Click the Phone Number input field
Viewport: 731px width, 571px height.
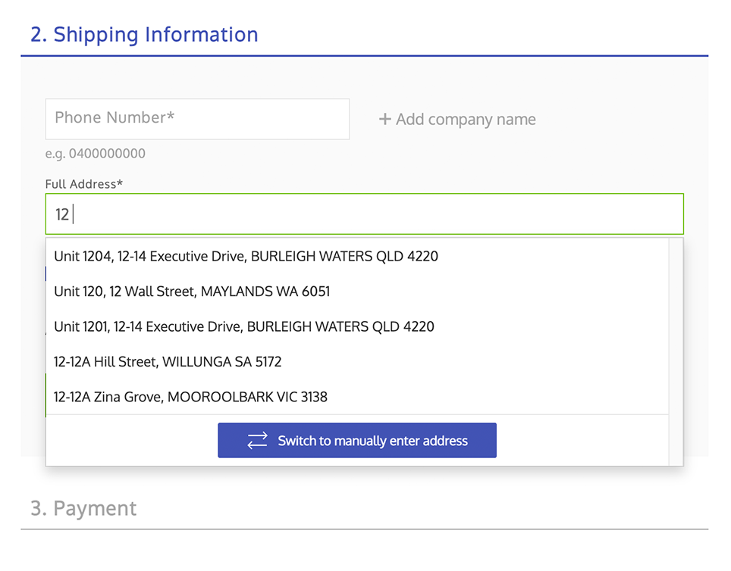point(197,119)
